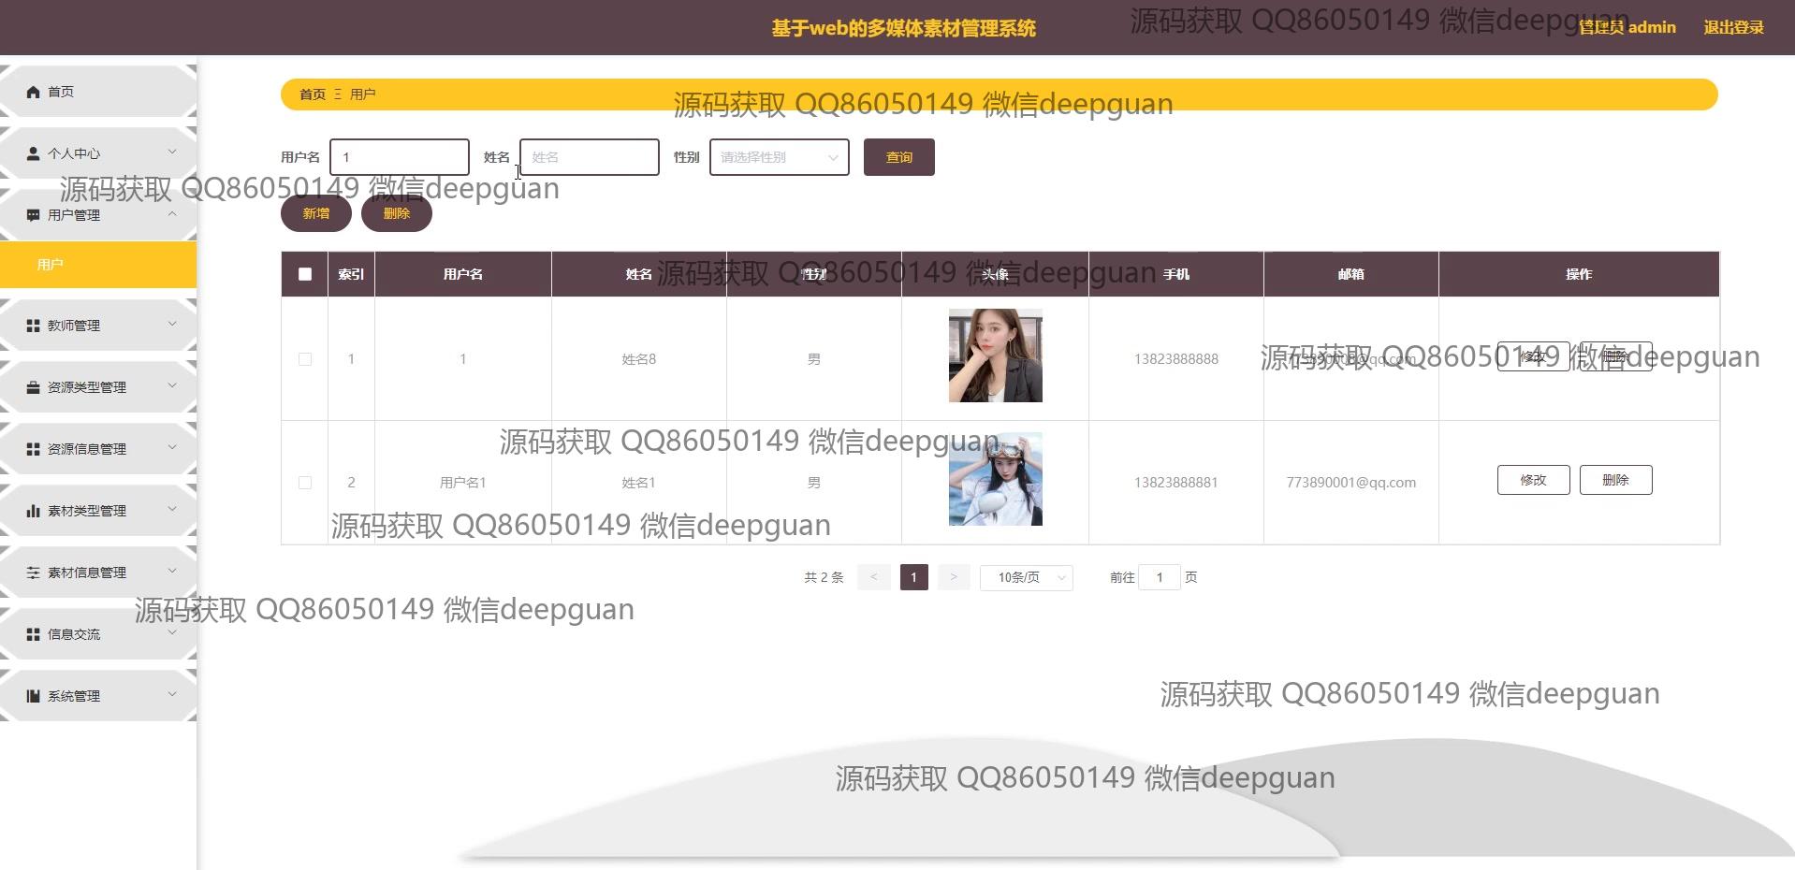Click the grid icon beside 资源信息管理
Screen dimensions: 1795x870
point(34,449)
